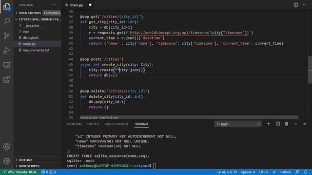Screen dimensions: 312x175
Task: Click the errors count in status bar
Action: pyautogui.click(x=45, y=172)
